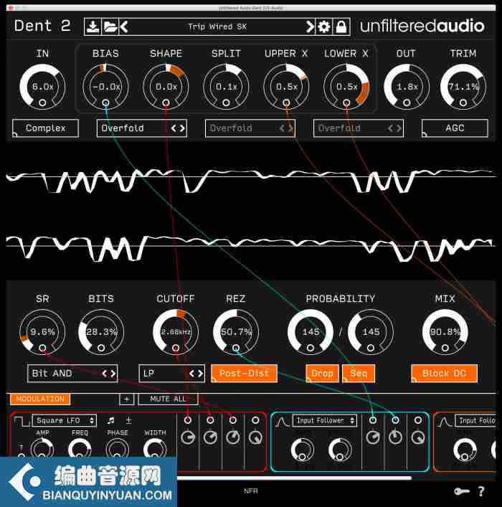
Task: Step to next filter type after LP
Action: 201,374
